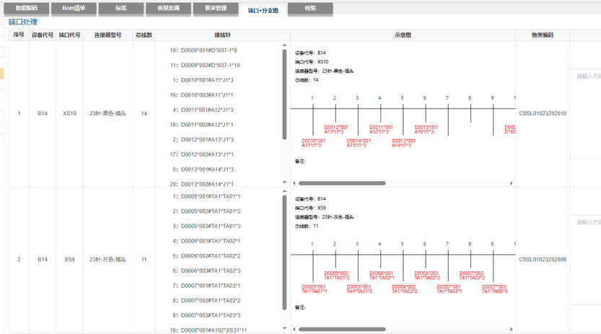Select the 要求管理 tab
The image size is (601, 334).
click(x=215, y=9)
